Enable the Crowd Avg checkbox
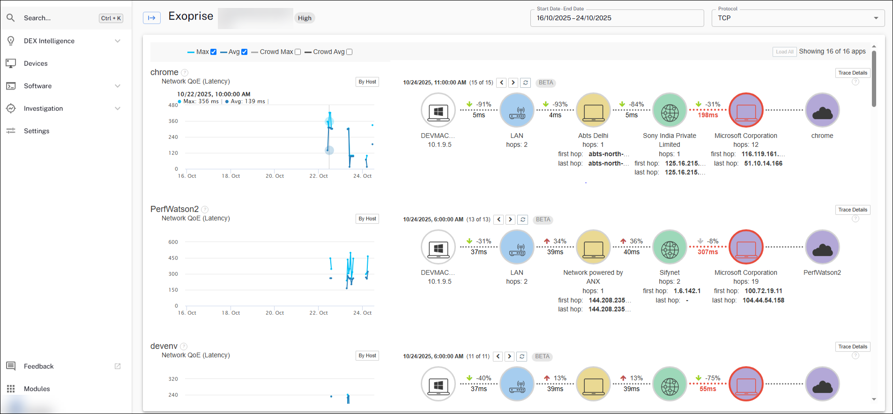Viewport: 893px width, 414px height. coord(349,52)
